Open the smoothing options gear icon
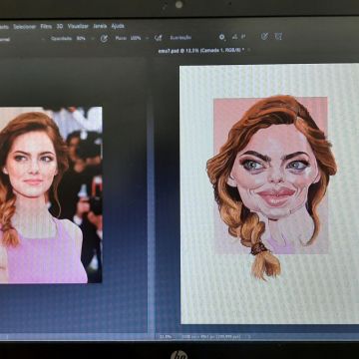Viewport: 359px width, 359px height. (222, 37)
